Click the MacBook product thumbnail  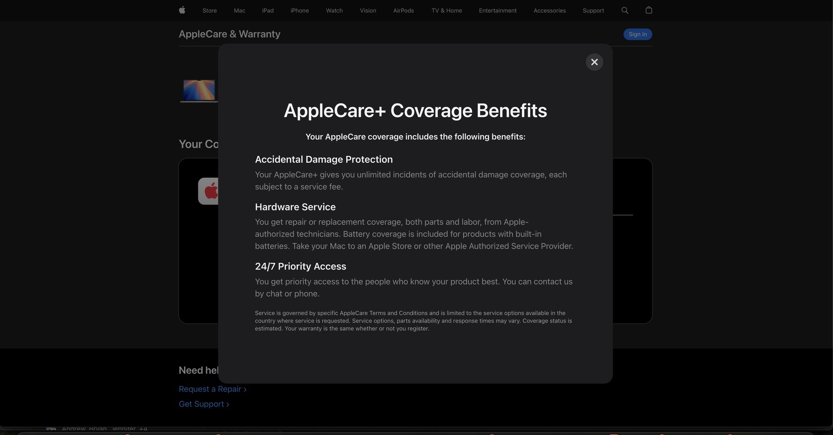(x=199, y=91)
